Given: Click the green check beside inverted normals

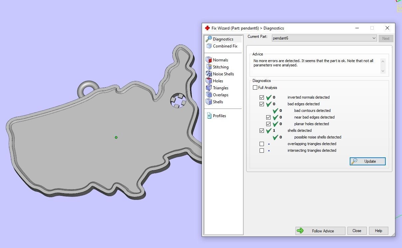Looking at the screenshot, I should (x=269, y=97).
